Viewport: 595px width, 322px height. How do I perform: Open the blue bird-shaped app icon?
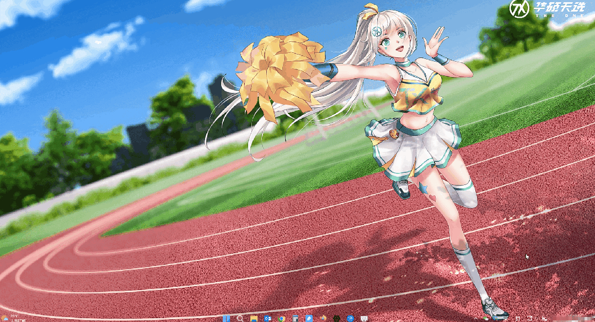309,319
